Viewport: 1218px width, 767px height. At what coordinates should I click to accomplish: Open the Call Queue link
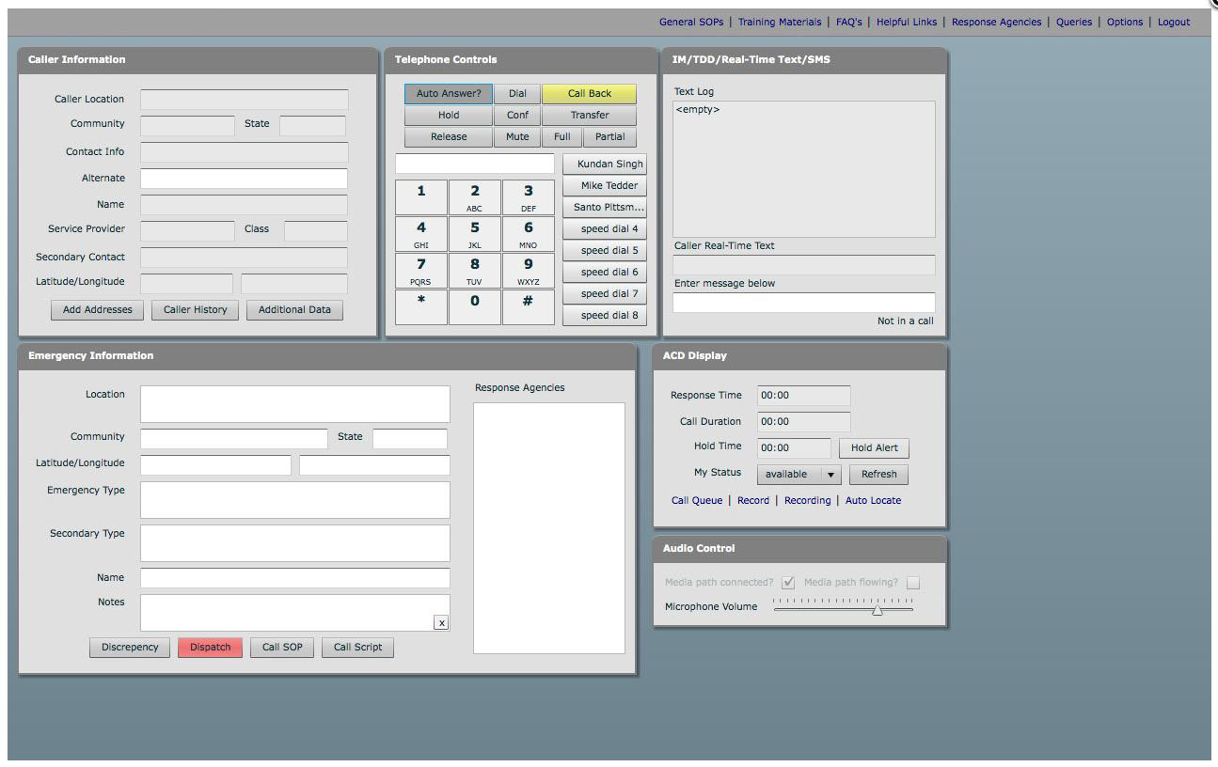coord(696,501)
